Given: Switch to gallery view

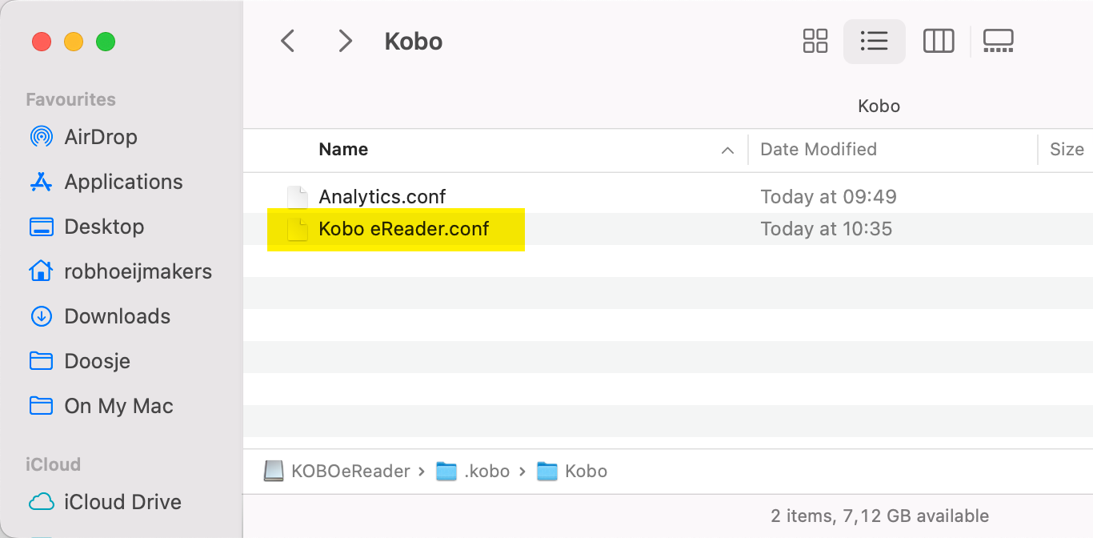Looking at the screenshot, I should (x=998, y=41).
